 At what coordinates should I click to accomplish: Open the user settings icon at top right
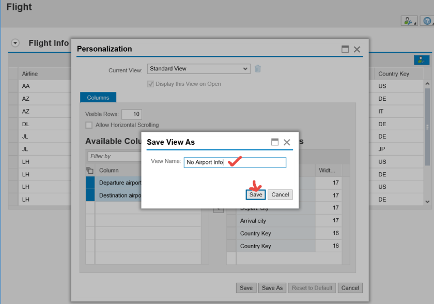tap(409, 21)
